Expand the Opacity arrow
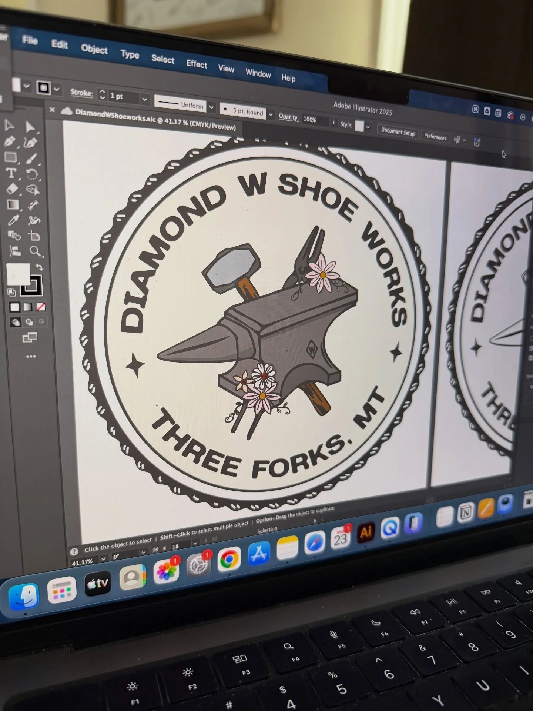 (x=333, y=122)
